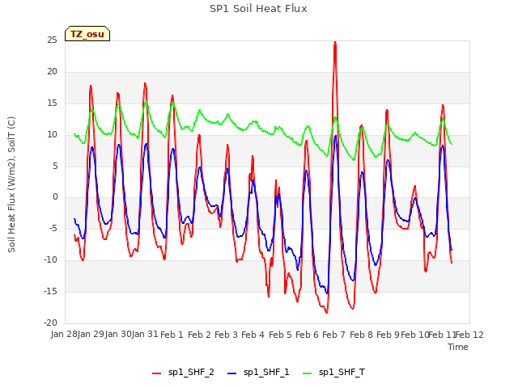
Task: Click the Feb 10 x-axis date label
Action: [414, 335]
